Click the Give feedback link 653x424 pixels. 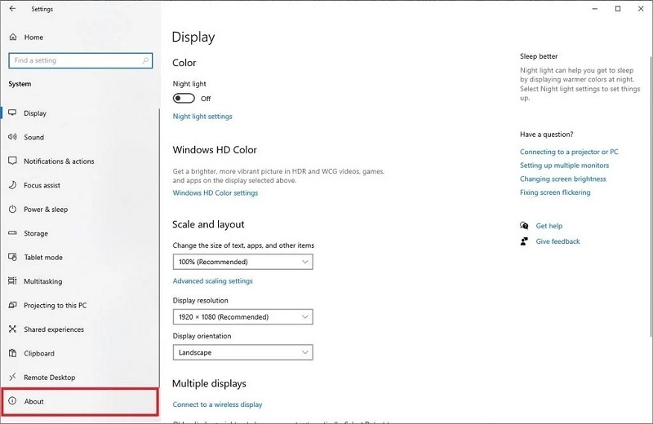pos(557,241)
